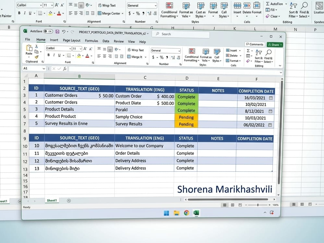This screenshot has width=324, height=243.
Task: Toggle Italic in background Excel window
Action: [25, 13]
